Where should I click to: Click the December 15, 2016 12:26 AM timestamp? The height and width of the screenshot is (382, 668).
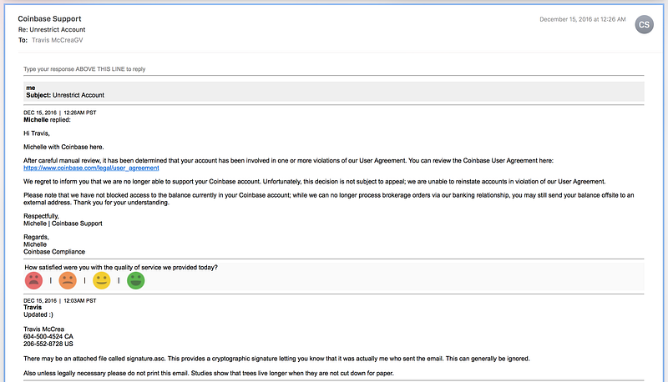pyautogui.click(x=583, y=19)
